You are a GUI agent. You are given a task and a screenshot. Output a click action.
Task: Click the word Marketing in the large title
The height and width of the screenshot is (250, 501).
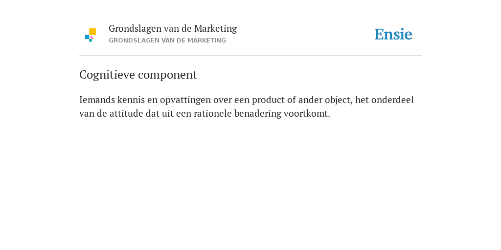[215, 29]
